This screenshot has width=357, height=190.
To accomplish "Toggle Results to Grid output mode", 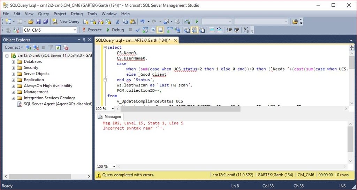I will pyautogui.click(x=195, y=30).
